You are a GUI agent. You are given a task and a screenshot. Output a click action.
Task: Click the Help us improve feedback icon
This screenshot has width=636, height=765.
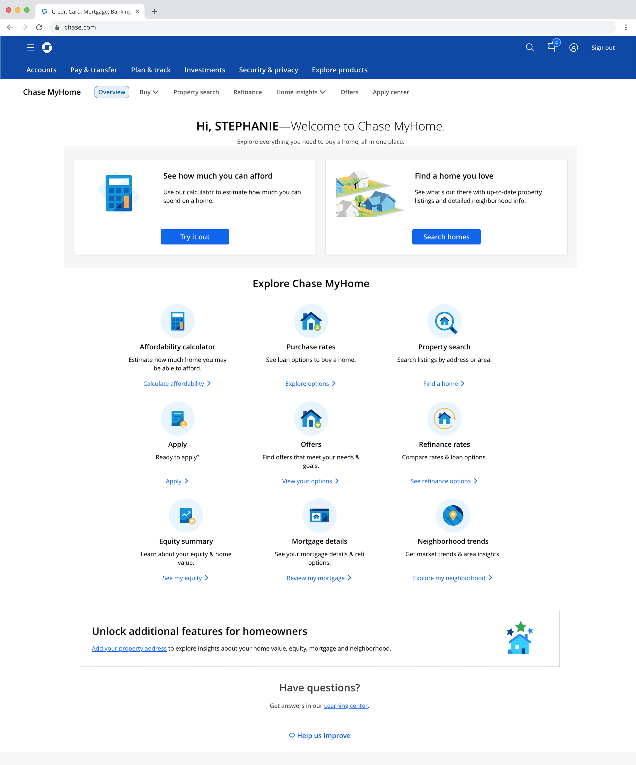[x=292, y=736]
